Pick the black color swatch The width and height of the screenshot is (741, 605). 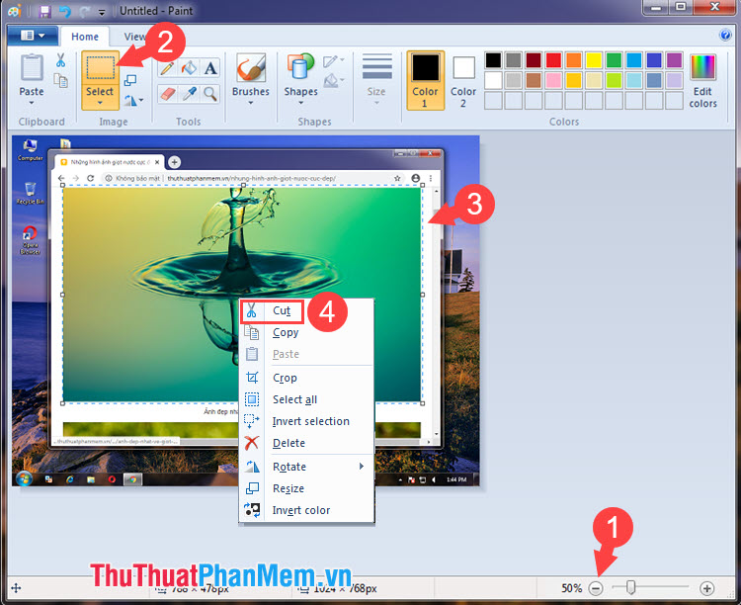coord(493,60)
